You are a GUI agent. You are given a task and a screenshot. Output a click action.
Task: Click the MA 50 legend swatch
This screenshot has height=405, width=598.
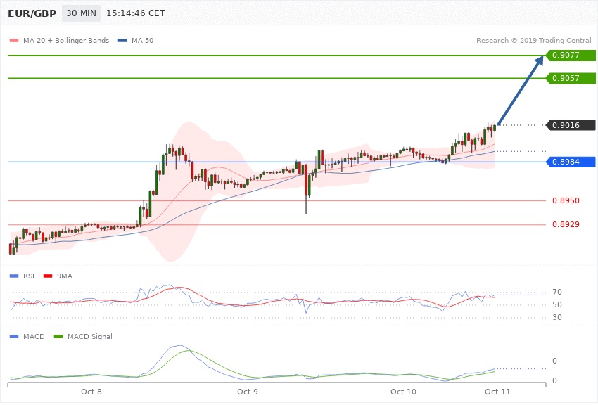tap(122, 40)
